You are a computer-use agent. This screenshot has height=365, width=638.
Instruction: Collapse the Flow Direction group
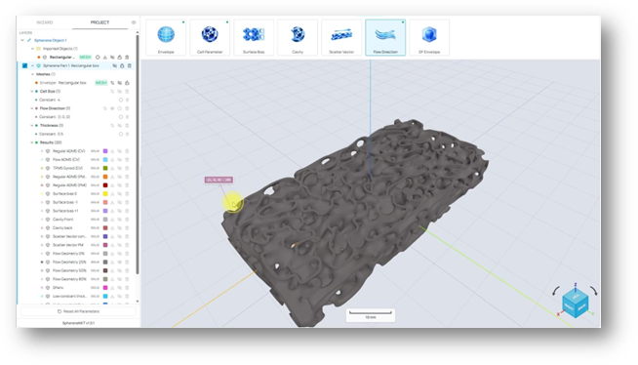pos(32,108)
